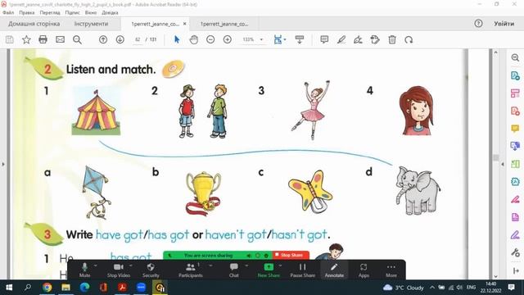This screenshot has height=295, width=524.
Task: Zoom out with the minus icon
Action: click(210, 39)
